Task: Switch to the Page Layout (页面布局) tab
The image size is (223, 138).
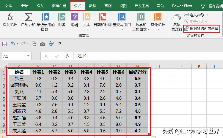Action: coord(59,6)
